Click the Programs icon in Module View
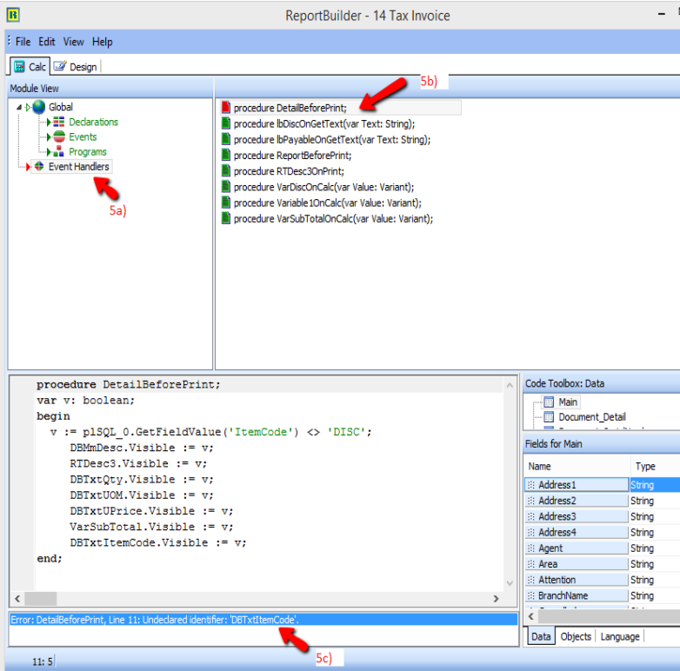Image resolution: width=680 pixels, height=671 pixels. click(x=60, y=152)
